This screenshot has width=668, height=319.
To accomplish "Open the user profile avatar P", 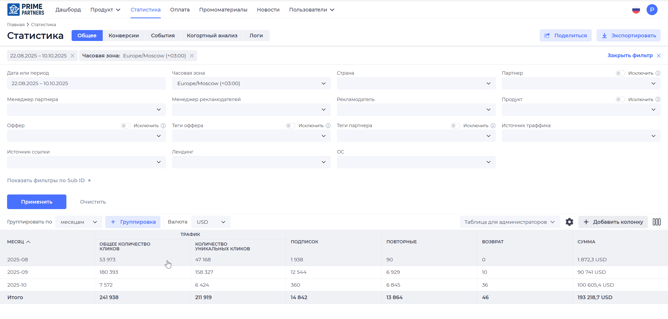I will pyautogui.click(x=652, y=10).
